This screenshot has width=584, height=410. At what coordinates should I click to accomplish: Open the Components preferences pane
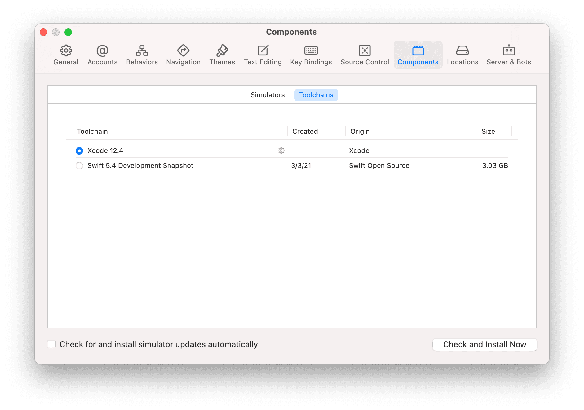point(418,55)
